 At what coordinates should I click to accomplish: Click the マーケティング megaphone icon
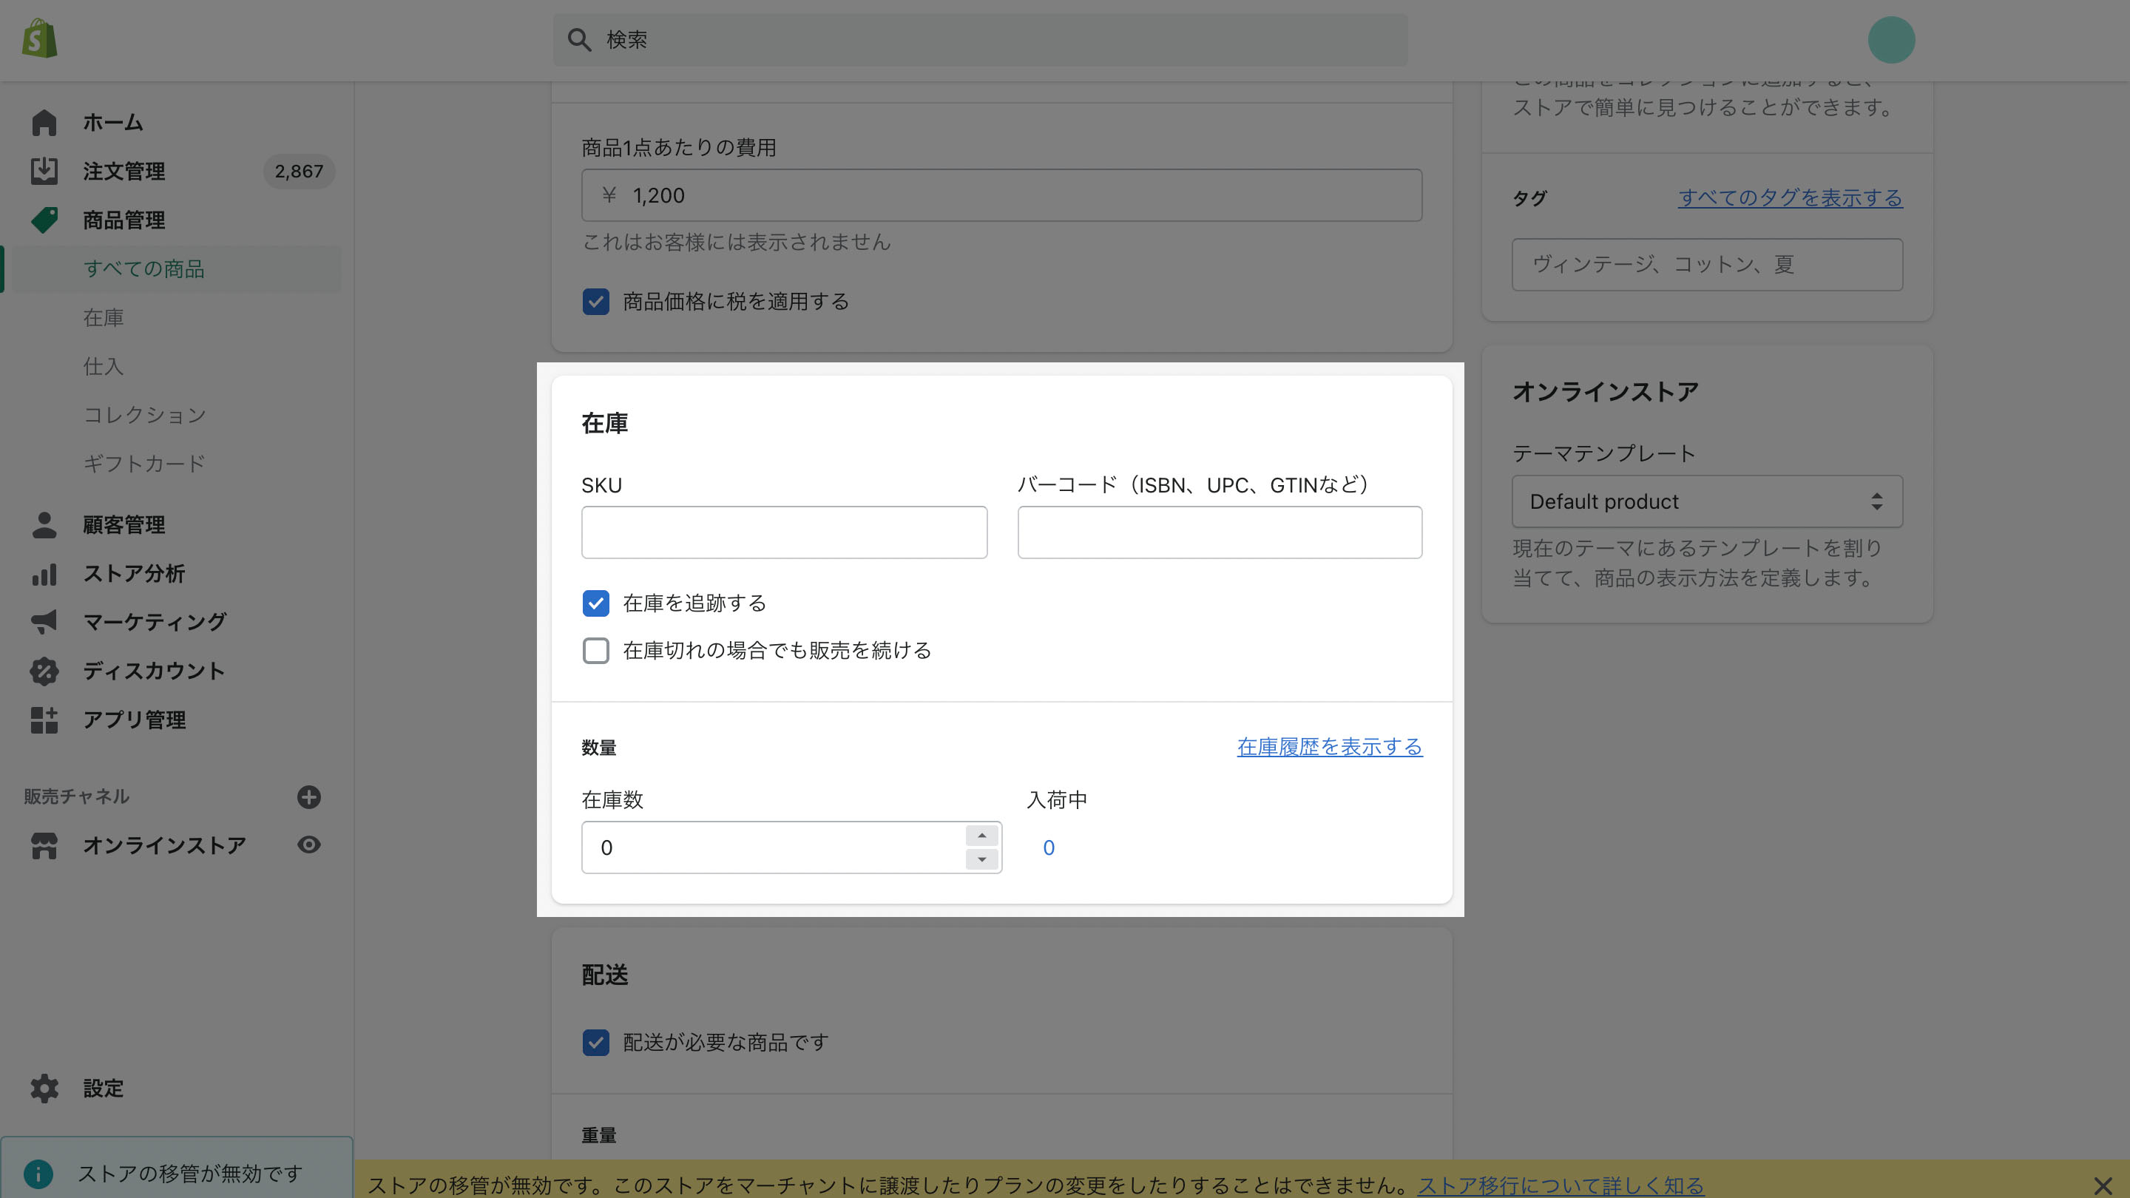click(x=44, y=622)
